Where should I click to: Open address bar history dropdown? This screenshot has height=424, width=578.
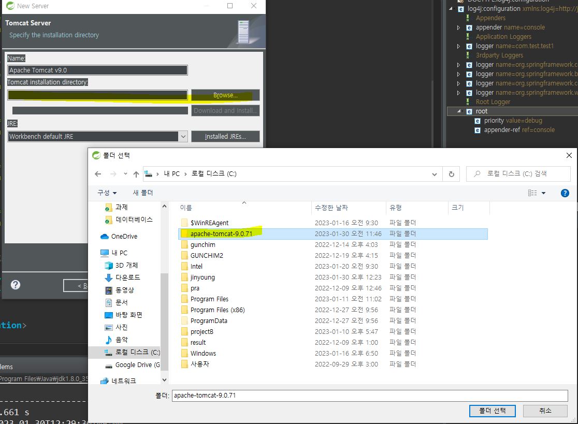(434, 174)
